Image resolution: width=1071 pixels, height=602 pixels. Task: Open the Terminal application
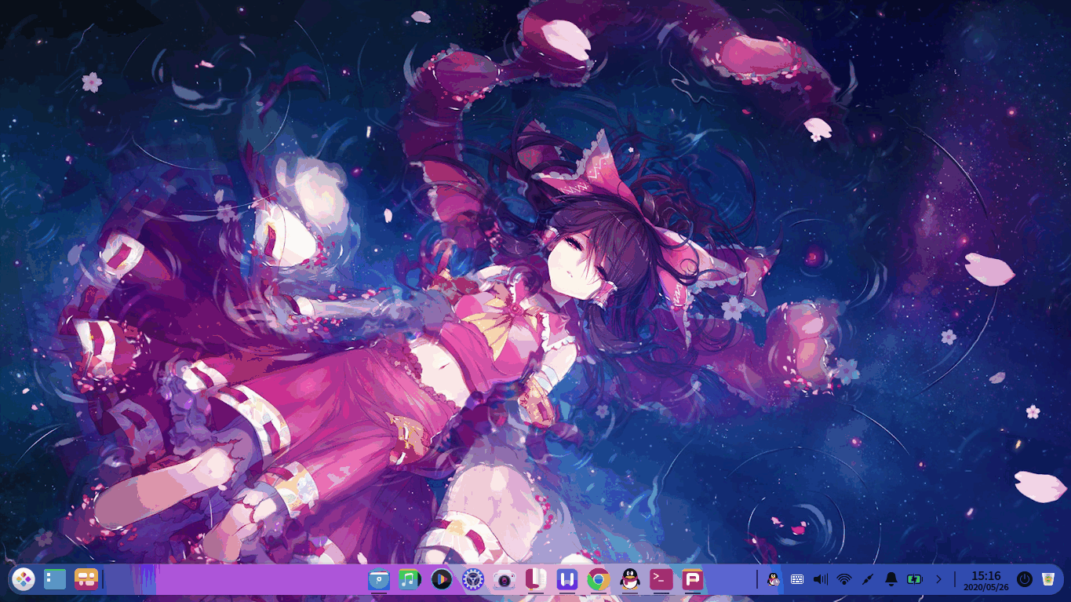tap(661, 579)
